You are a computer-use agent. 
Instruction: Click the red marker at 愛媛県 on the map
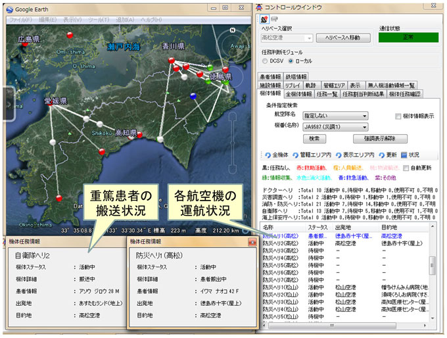50,103
